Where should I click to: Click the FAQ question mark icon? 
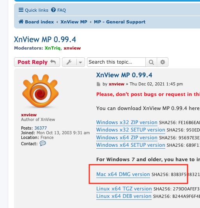point(53,10)
